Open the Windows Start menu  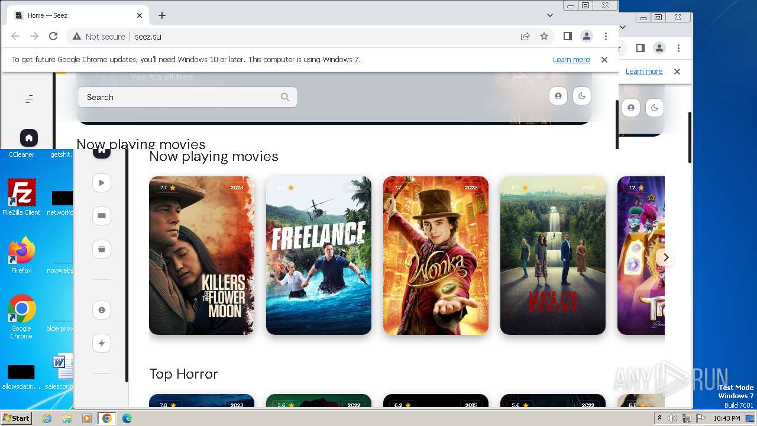pyautogui.click(x=17, y=418)
